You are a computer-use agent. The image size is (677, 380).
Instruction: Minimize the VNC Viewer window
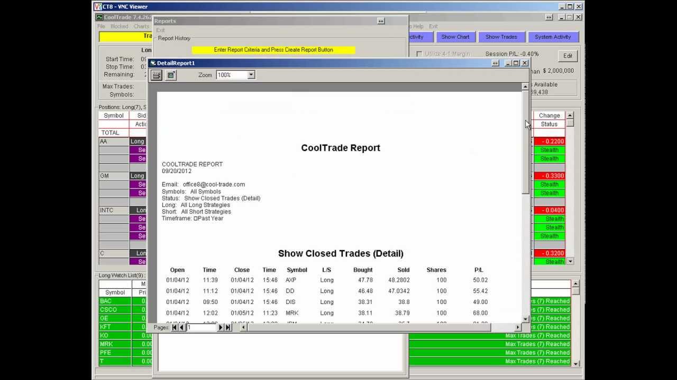pyautogui.click(x=562, y=6)
